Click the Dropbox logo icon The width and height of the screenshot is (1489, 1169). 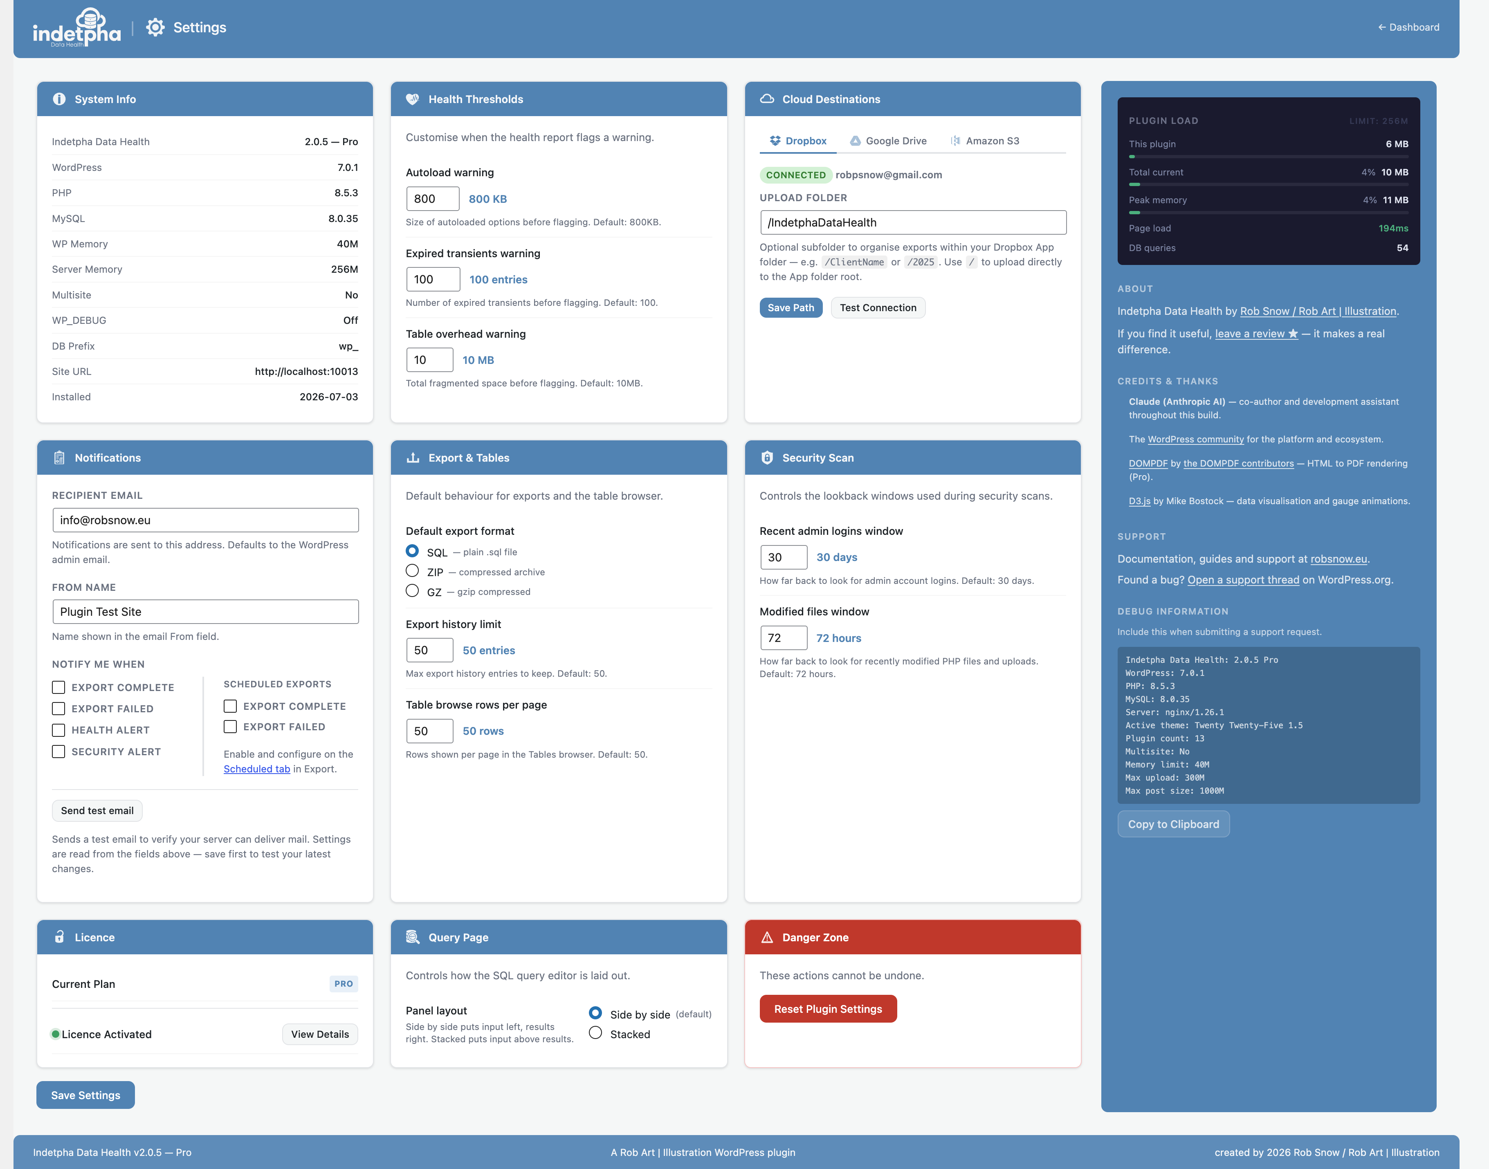click(x=775, y=141)
